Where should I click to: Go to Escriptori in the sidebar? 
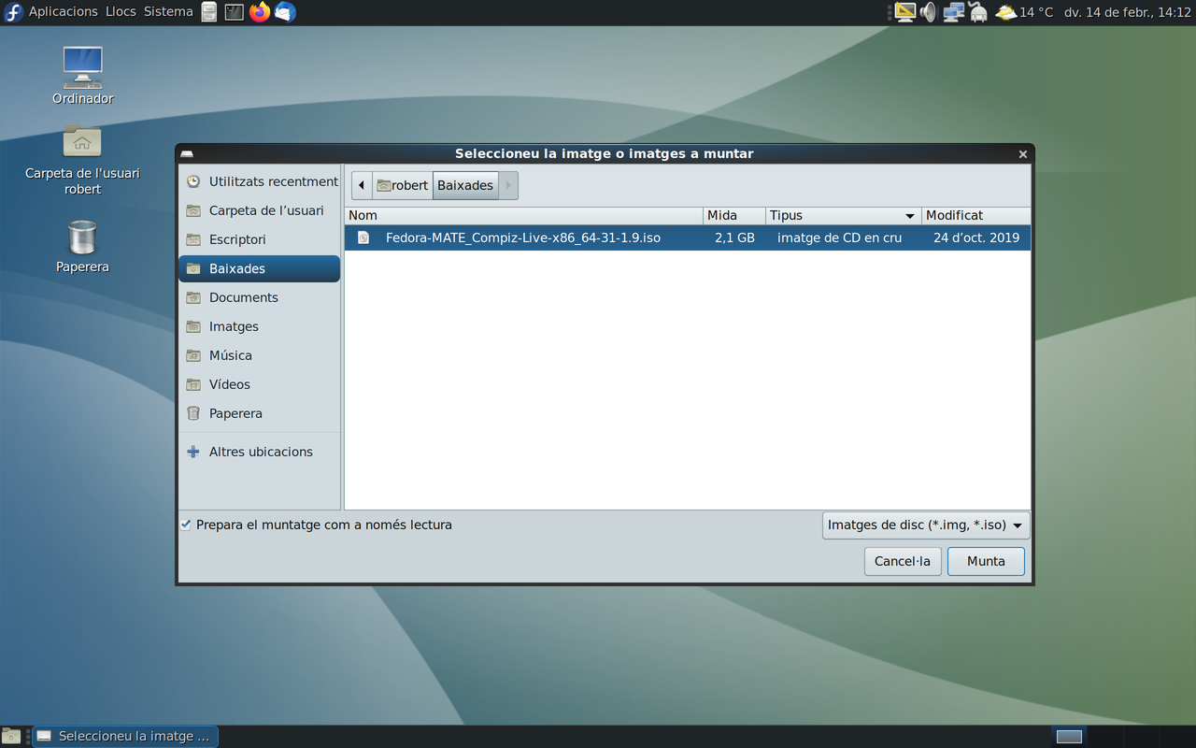[259, 239]
